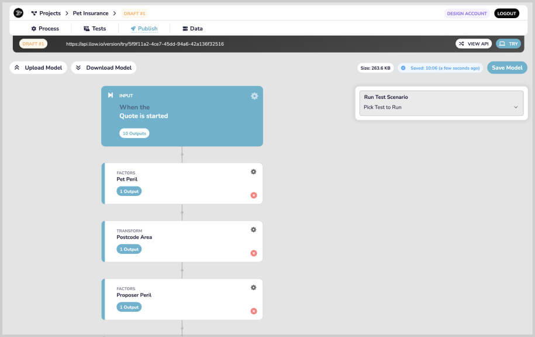Click 1 Output badge on Proposer Peril

pyautogui.click(x=129, y=307)
